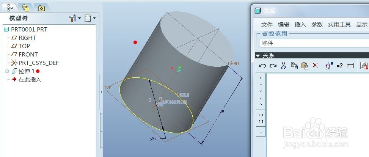Click the =? evaluate expression icon
Viewport: 369px width, 157px height.
[x=339, y=66]
